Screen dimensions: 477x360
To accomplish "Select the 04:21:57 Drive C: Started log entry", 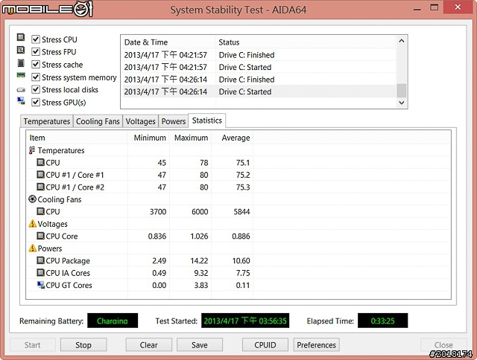I will click(259, 67).
